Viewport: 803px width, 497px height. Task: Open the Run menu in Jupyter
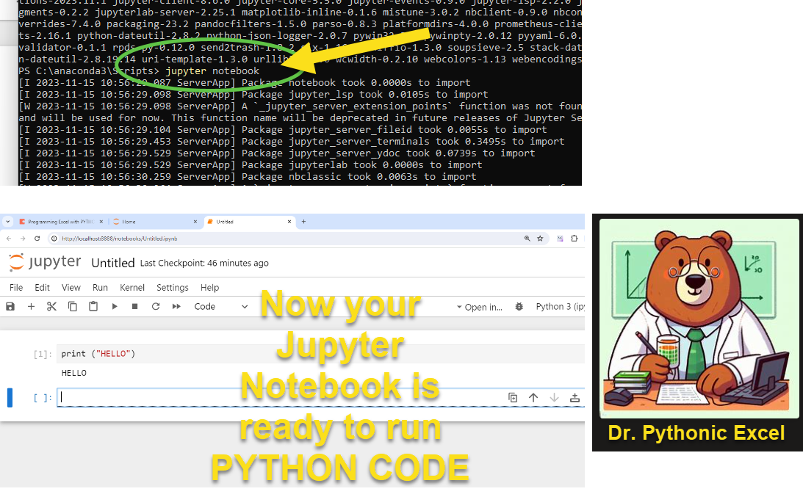(100, 288)
